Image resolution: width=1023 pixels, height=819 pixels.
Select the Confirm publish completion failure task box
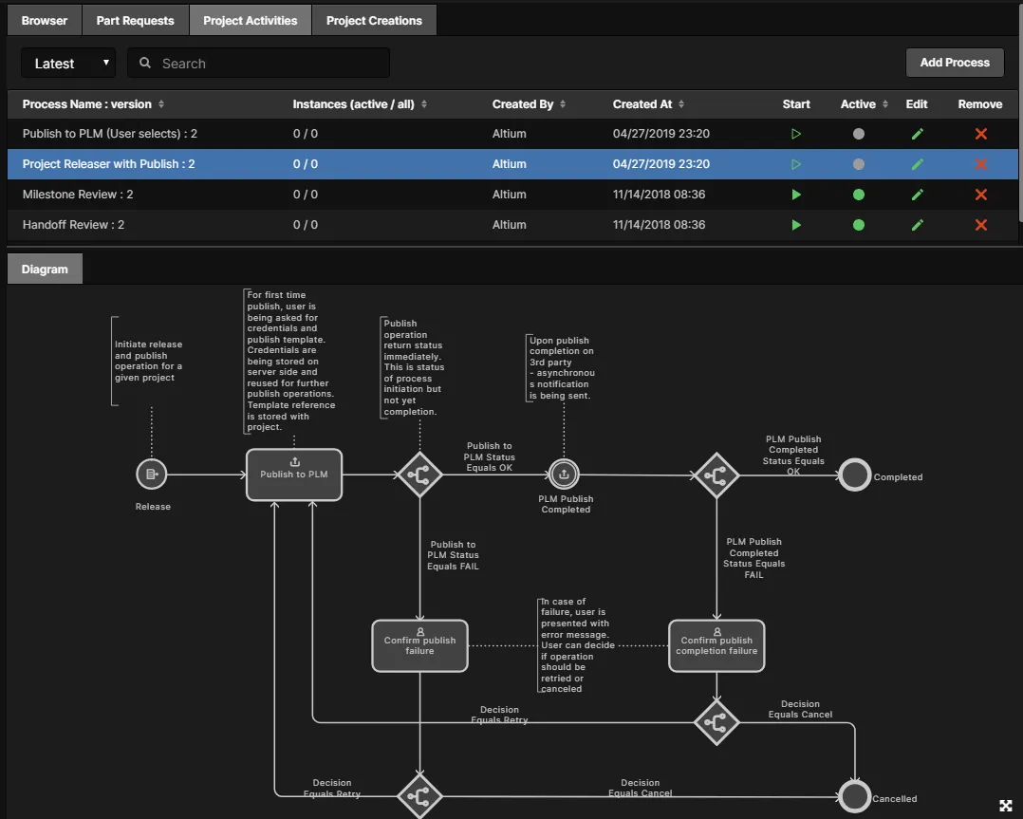(x=716, y=645)
